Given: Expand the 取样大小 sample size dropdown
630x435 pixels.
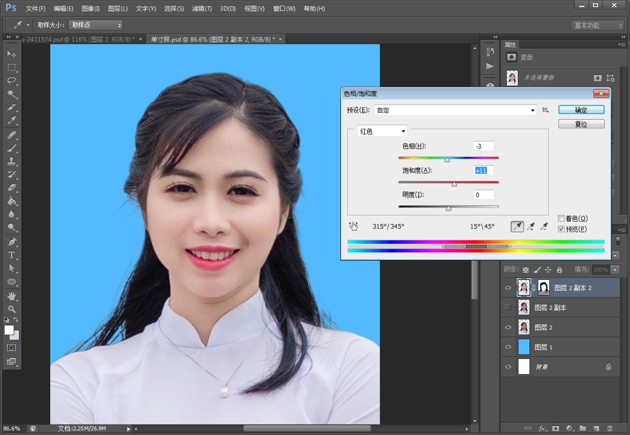Looking at the screenshot, I should click(96, 25).
